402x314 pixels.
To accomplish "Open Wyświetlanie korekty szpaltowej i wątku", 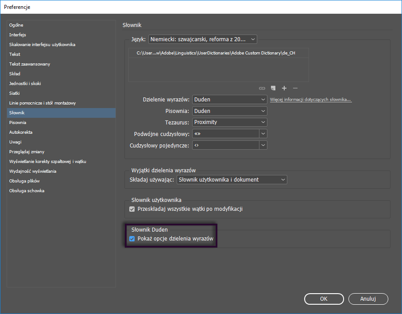I will [61, 162].
